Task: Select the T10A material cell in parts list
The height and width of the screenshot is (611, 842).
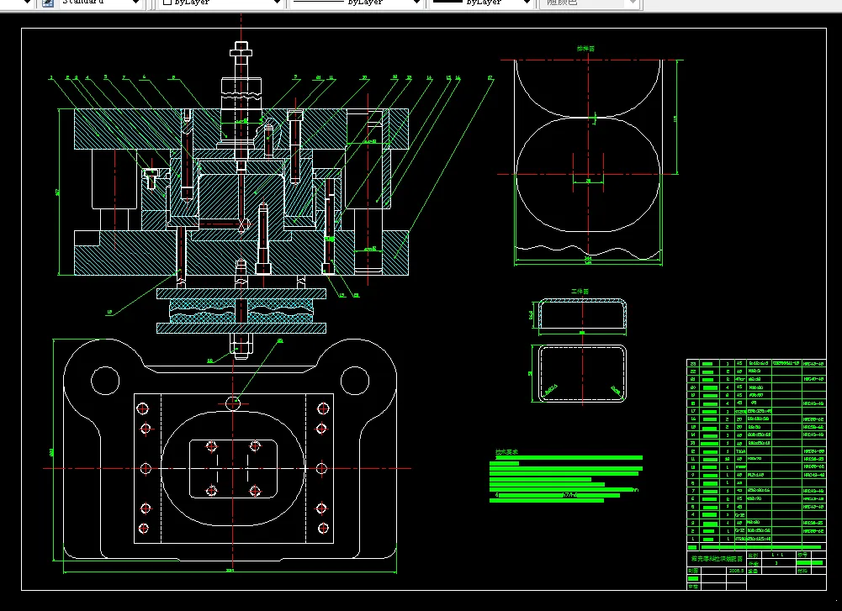Action: point(740,451)
